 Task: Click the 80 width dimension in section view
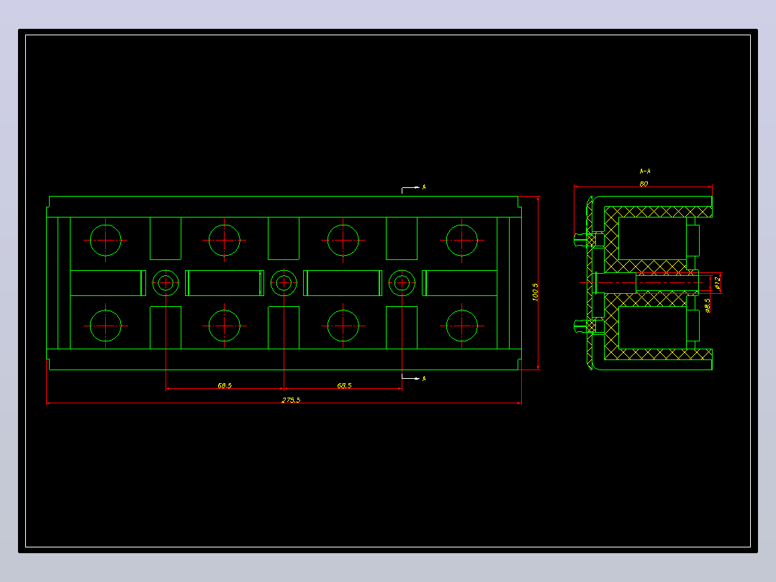point(644,184)
